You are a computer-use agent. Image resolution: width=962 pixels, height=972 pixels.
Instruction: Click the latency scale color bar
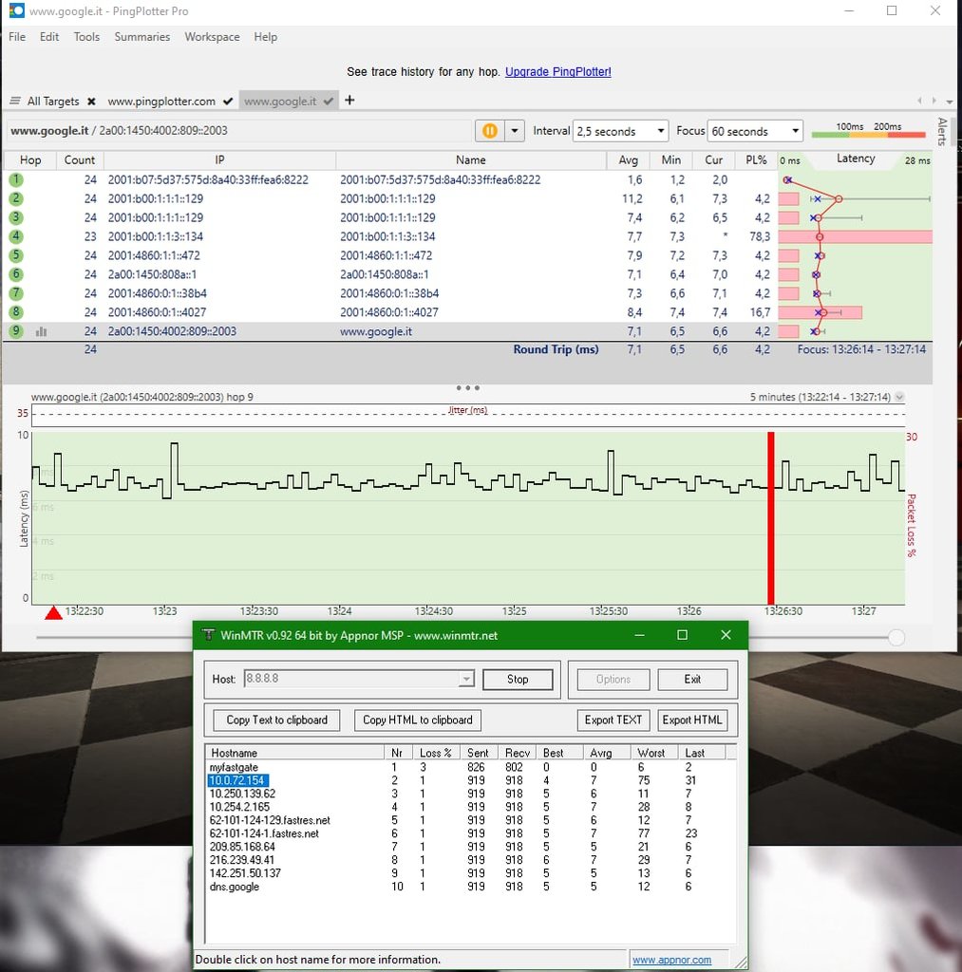pos(868,134)
